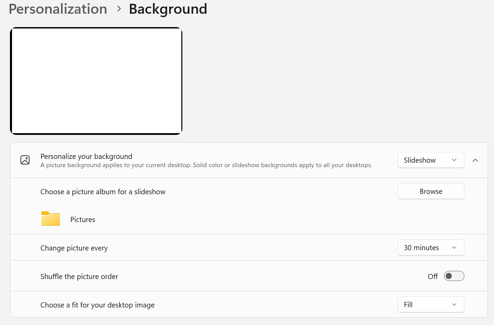The image size is (494, 325).
Task: Click the Choose a picture album for a slideshow label
Action: 103,192
